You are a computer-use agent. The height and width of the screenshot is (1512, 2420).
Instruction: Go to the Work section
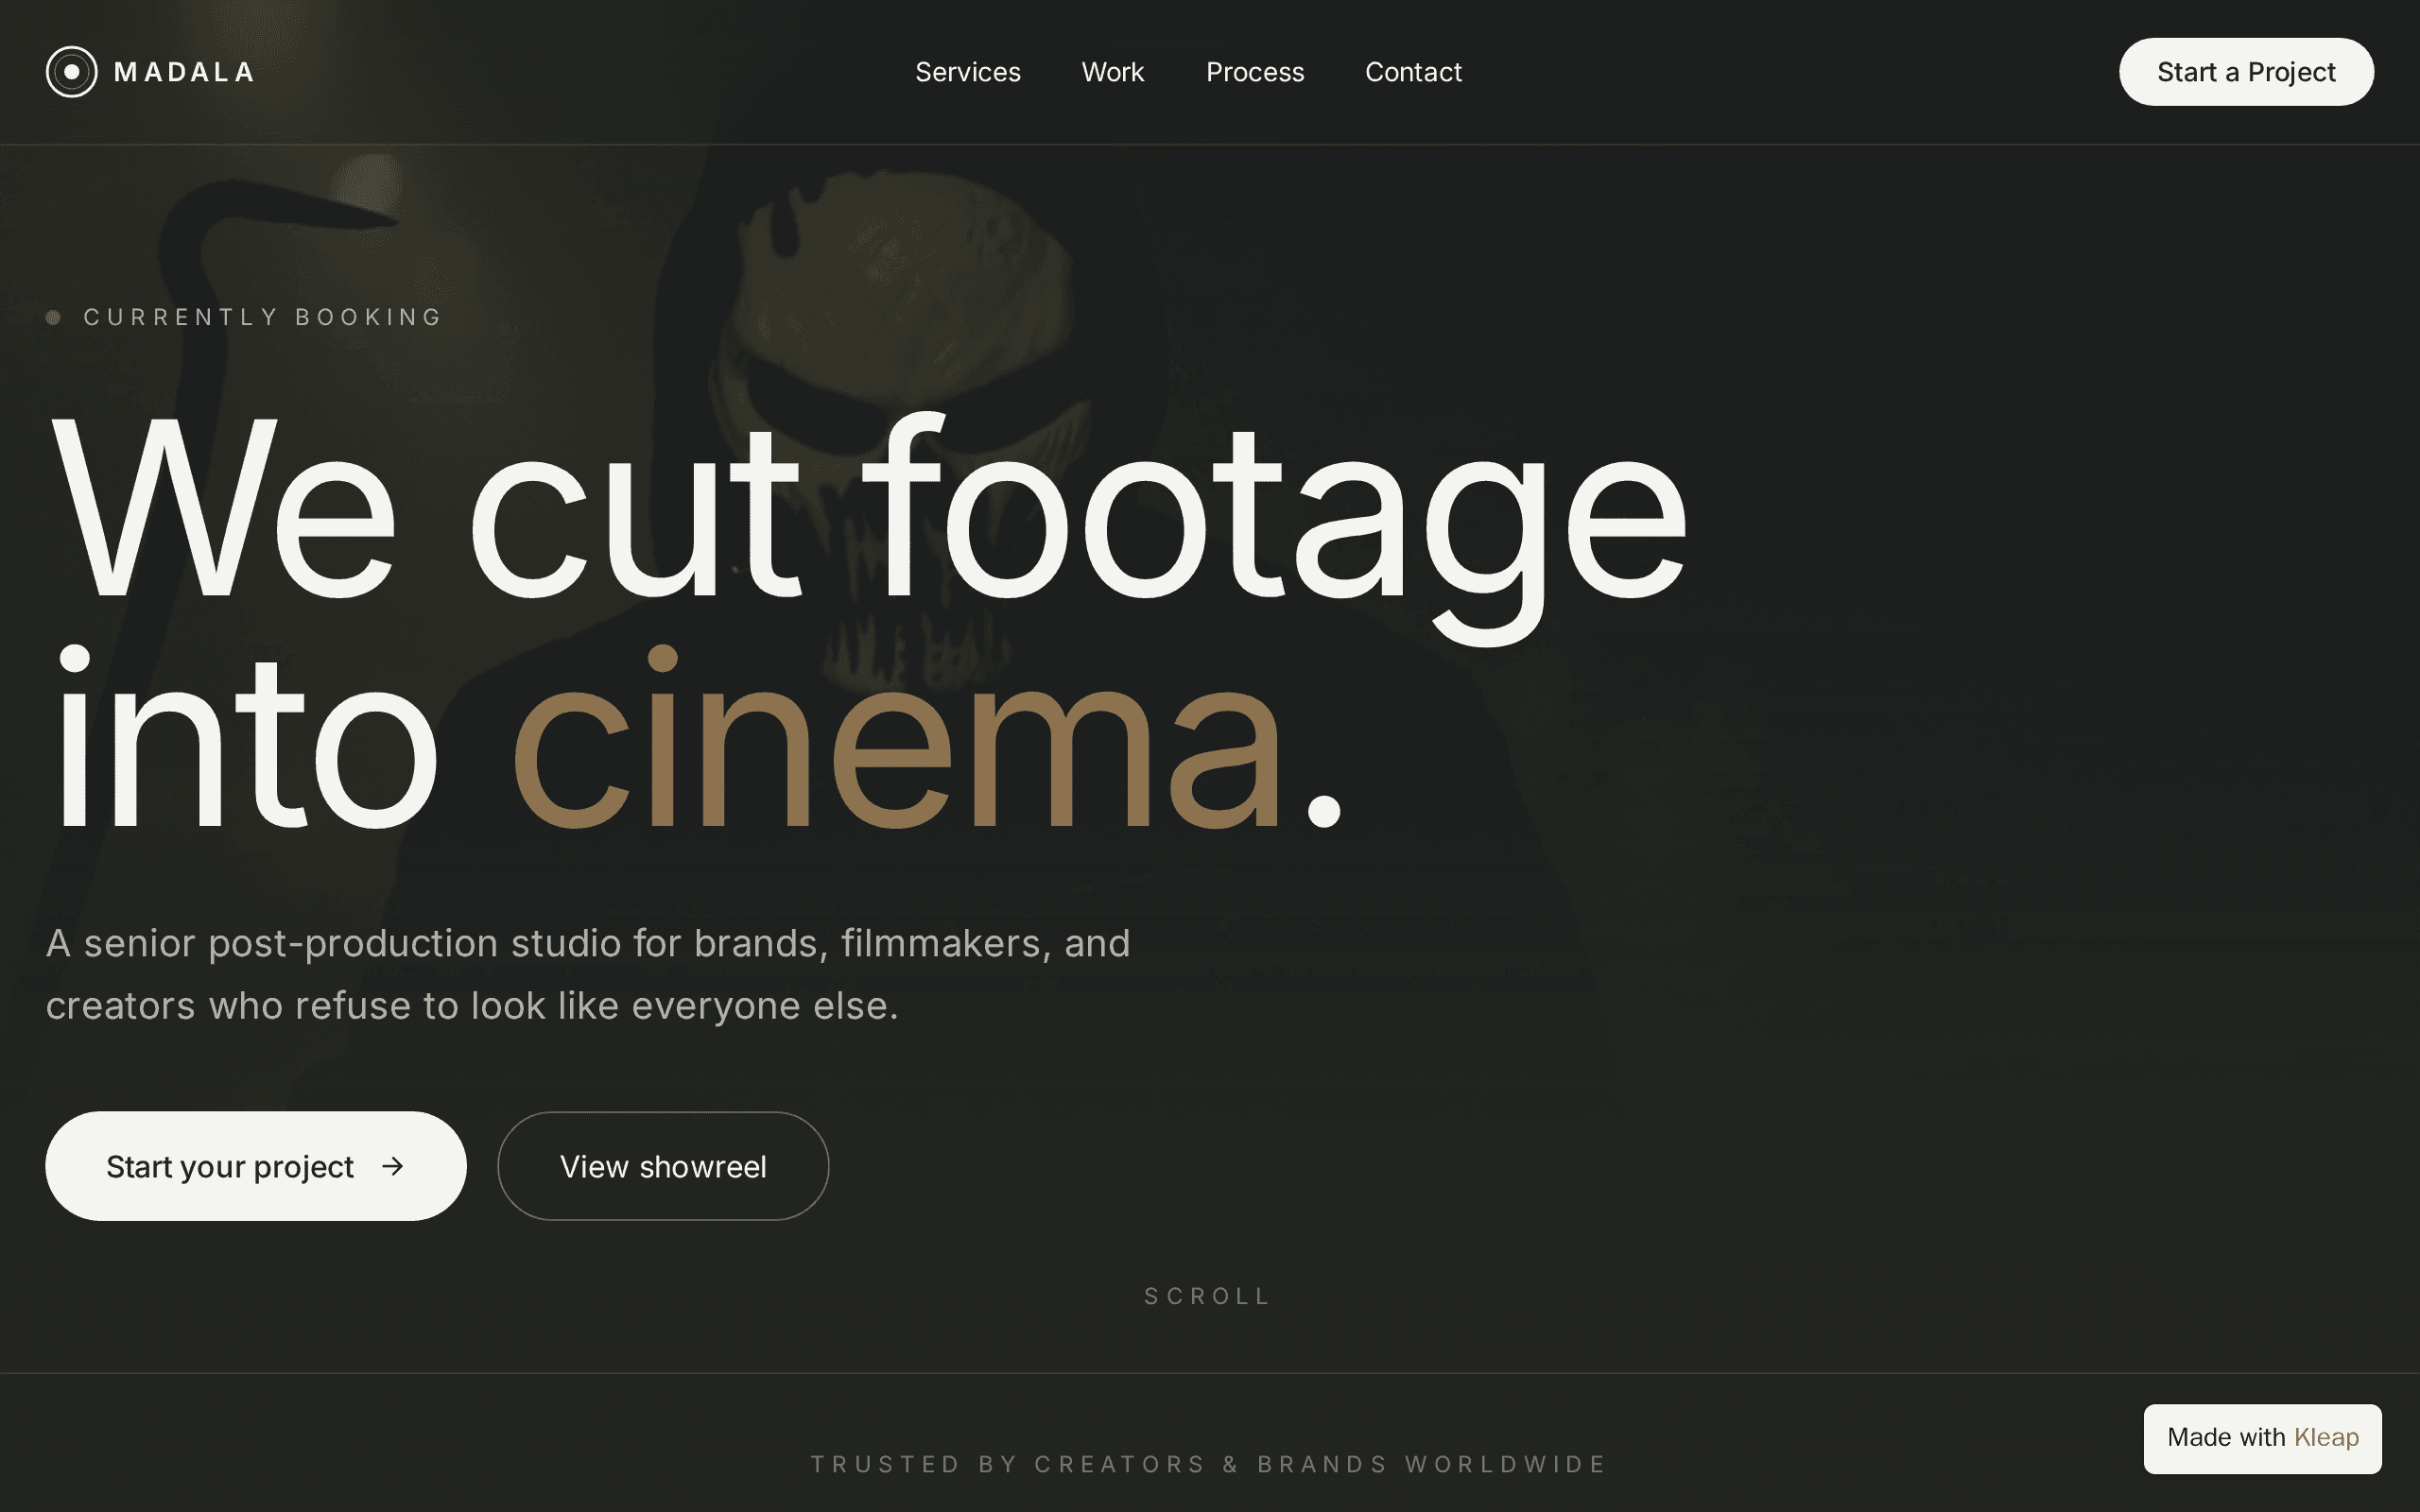[x=1112, y=72]
